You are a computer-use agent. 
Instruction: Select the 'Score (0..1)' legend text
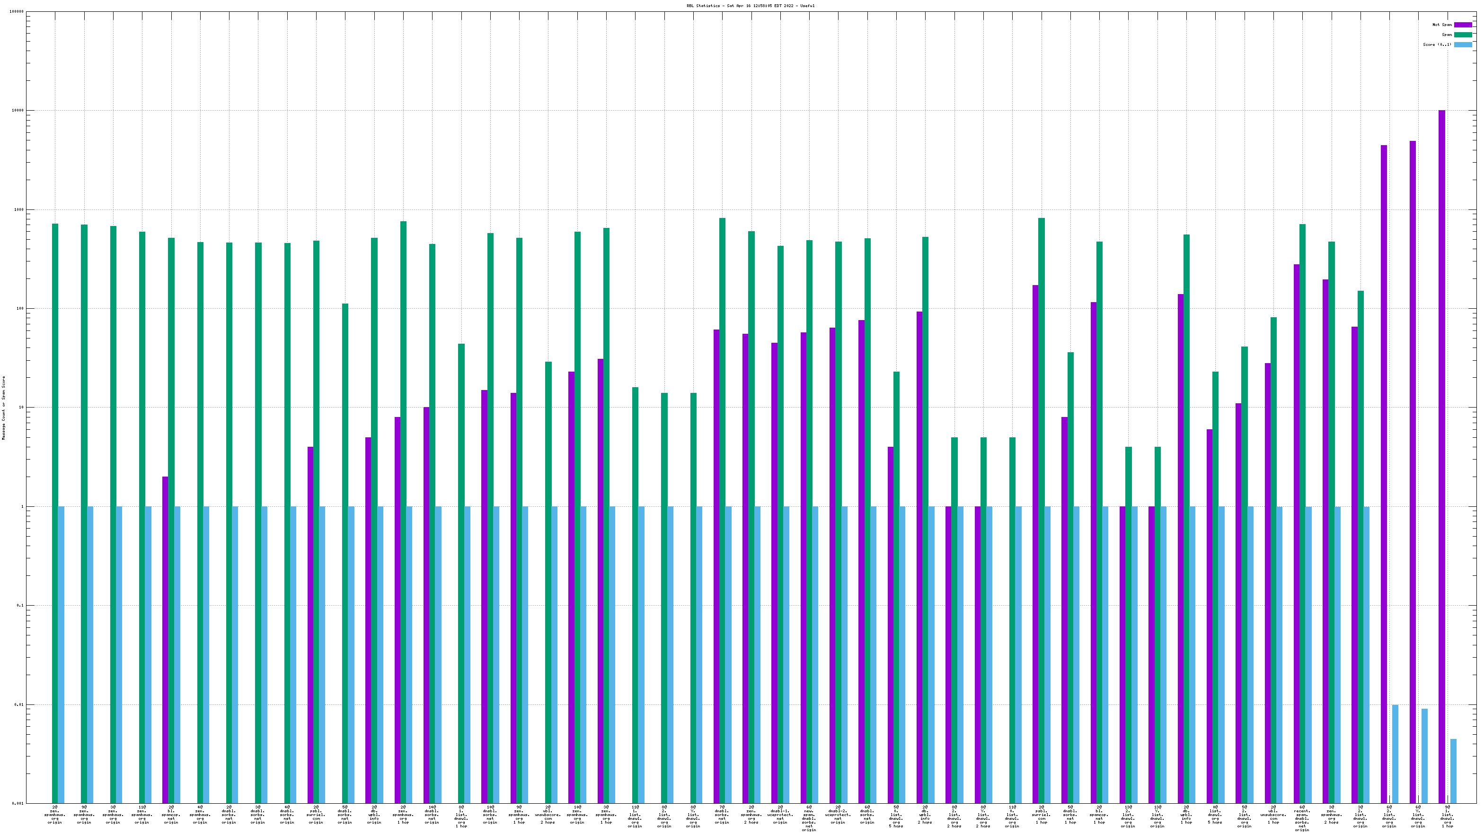(1437, 44)
